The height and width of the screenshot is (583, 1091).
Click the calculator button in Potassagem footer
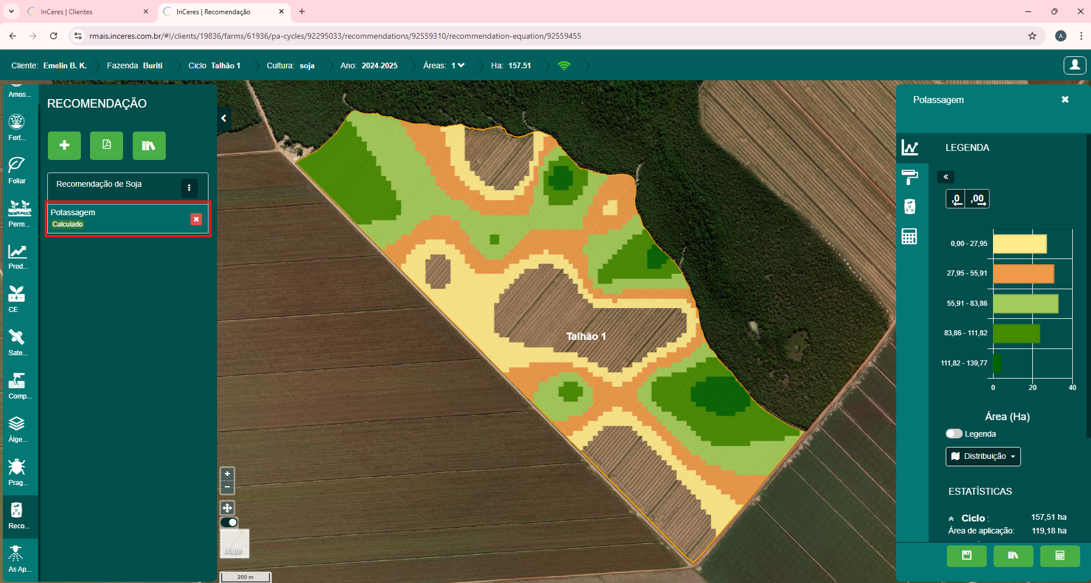[x=1060, y=556]
